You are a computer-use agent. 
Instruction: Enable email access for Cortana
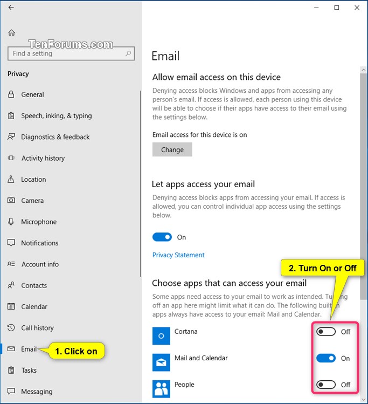[326, 332]
